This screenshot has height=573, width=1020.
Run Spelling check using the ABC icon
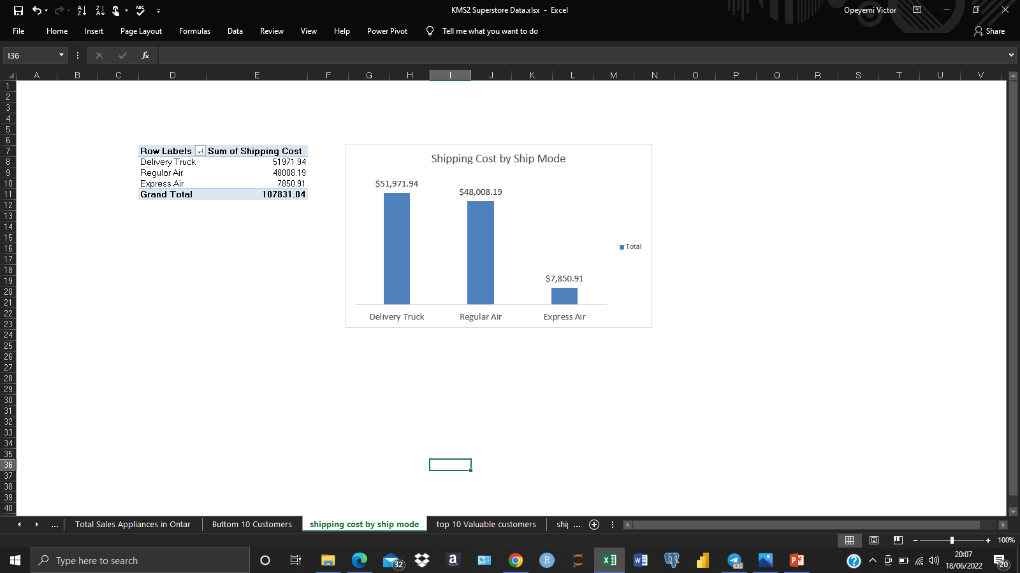coord(140,10)
